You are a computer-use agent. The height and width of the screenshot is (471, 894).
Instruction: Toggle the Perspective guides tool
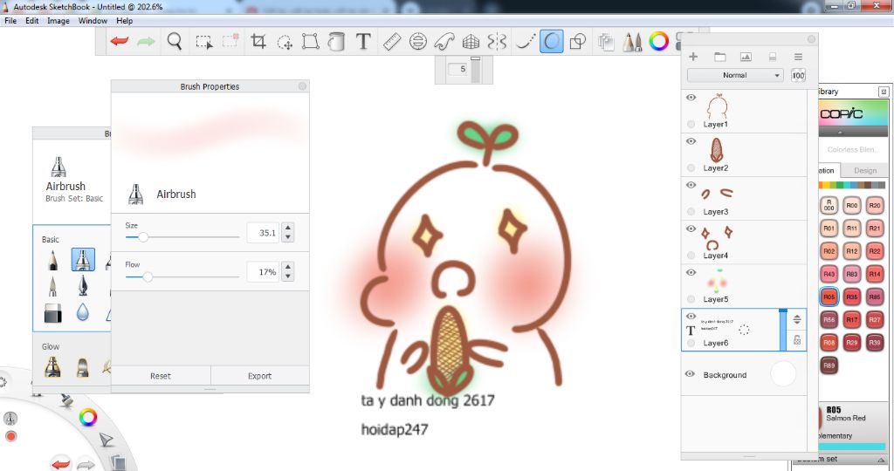(x=471, y=42)
